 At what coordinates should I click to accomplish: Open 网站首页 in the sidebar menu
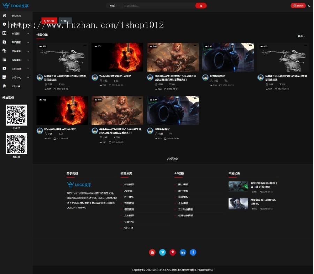pos(16,16)
